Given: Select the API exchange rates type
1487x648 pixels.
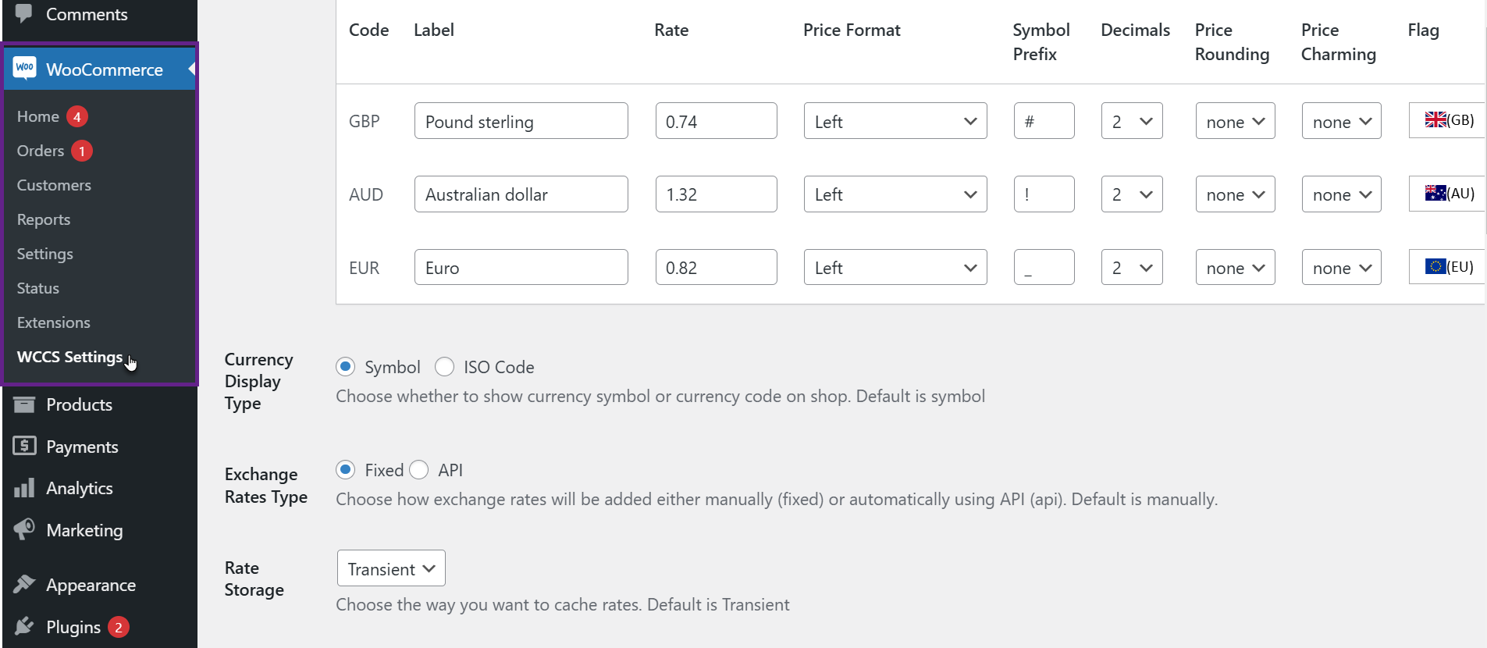Looking at the screenshot, I should (419, 470).
